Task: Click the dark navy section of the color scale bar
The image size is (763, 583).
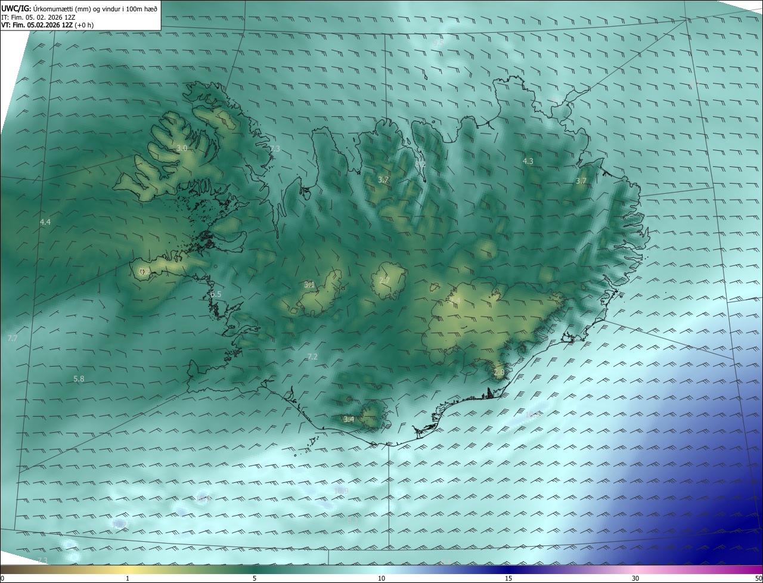Action: pyautogui.click(x=508, y=569)
